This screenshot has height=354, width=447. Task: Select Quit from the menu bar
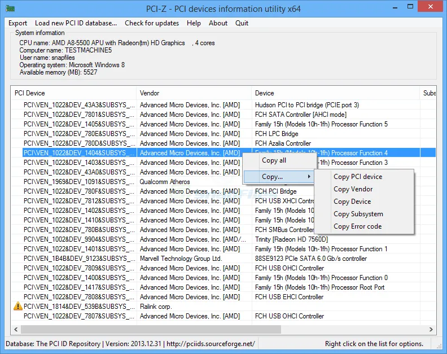242,23
